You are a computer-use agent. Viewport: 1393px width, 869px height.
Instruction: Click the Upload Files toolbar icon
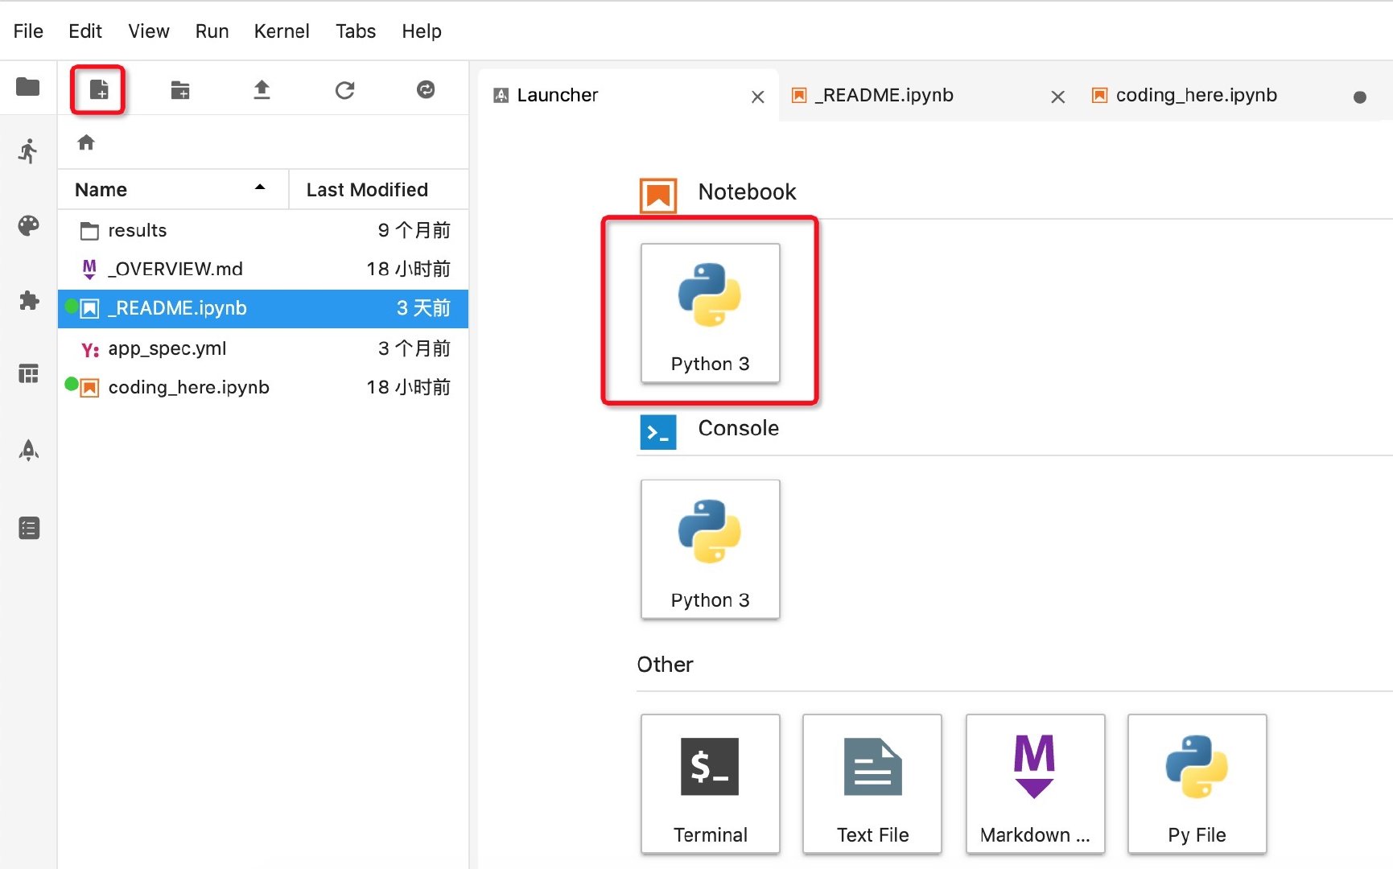(262, 89)
